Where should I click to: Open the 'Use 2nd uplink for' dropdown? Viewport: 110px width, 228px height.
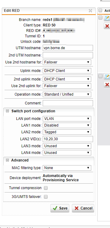67,86
